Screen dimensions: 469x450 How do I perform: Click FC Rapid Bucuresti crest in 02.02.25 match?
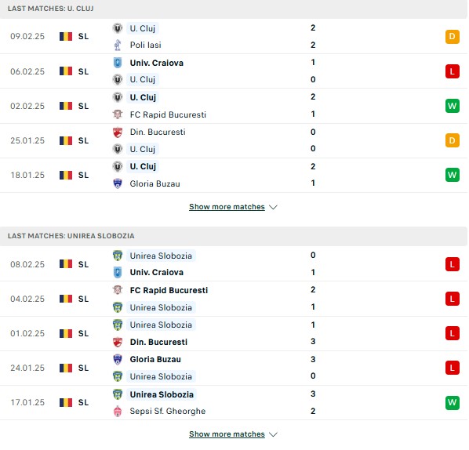coord(118,114)
